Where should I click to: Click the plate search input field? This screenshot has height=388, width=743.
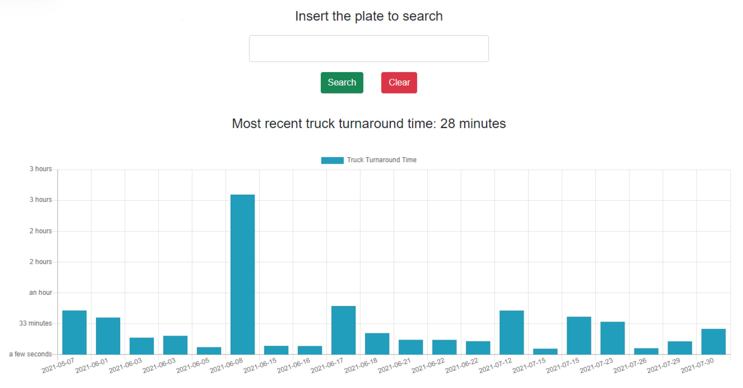click(x=369, y=49)
